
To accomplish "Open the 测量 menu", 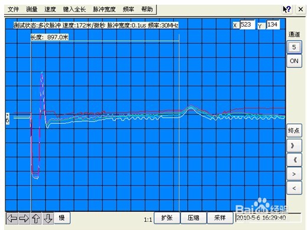I will 32,9.
